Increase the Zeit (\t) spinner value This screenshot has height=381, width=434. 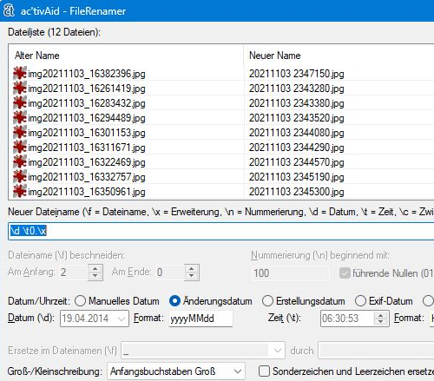pyautogui.click(x=381, y=315)
